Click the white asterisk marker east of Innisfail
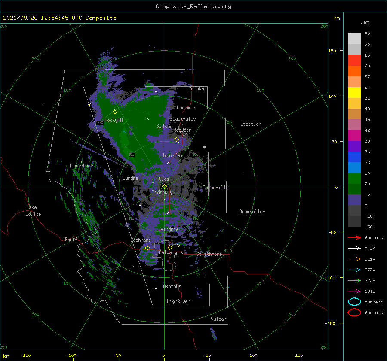 click(204, 147)
